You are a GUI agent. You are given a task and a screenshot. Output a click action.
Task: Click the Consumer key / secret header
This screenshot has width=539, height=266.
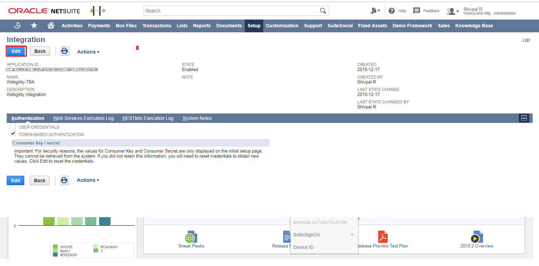point(141,143)
